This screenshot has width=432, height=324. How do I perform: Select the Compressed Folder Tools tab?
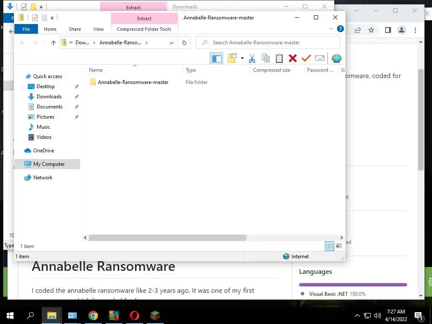[144, 29]
